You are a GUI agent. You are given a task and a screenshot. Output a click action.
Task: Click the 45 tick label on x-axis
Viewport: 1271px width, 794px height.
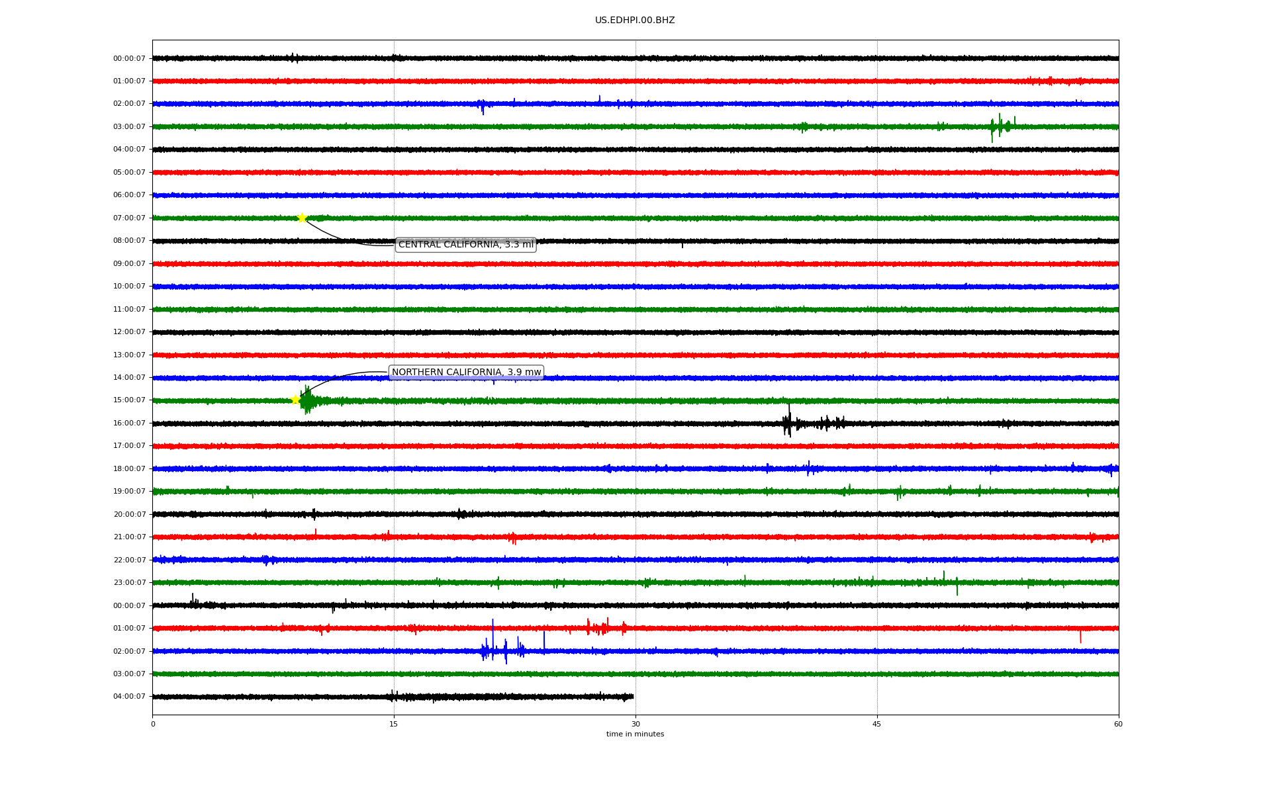(876, 724)
